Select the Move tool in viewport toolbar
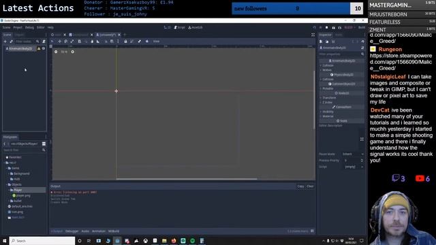The height and width of the screenshot is (245, 436). click(59, 42)
